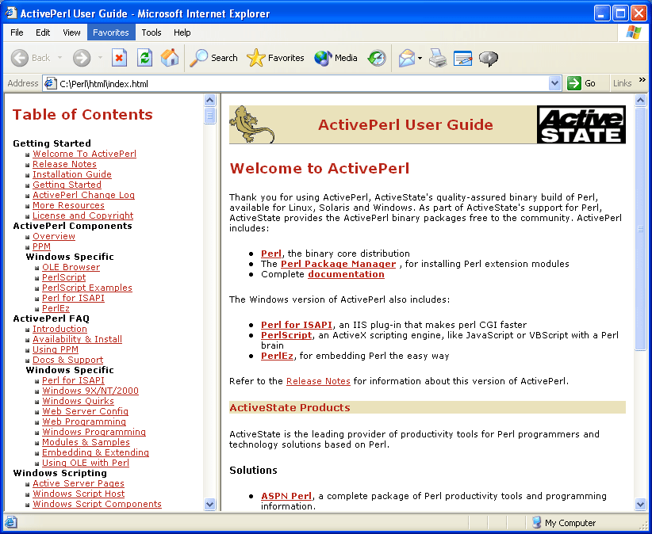The image size is (652, 534).
Task: Open the Favorites star toolbar button
Action: click(x=275, y=58)
